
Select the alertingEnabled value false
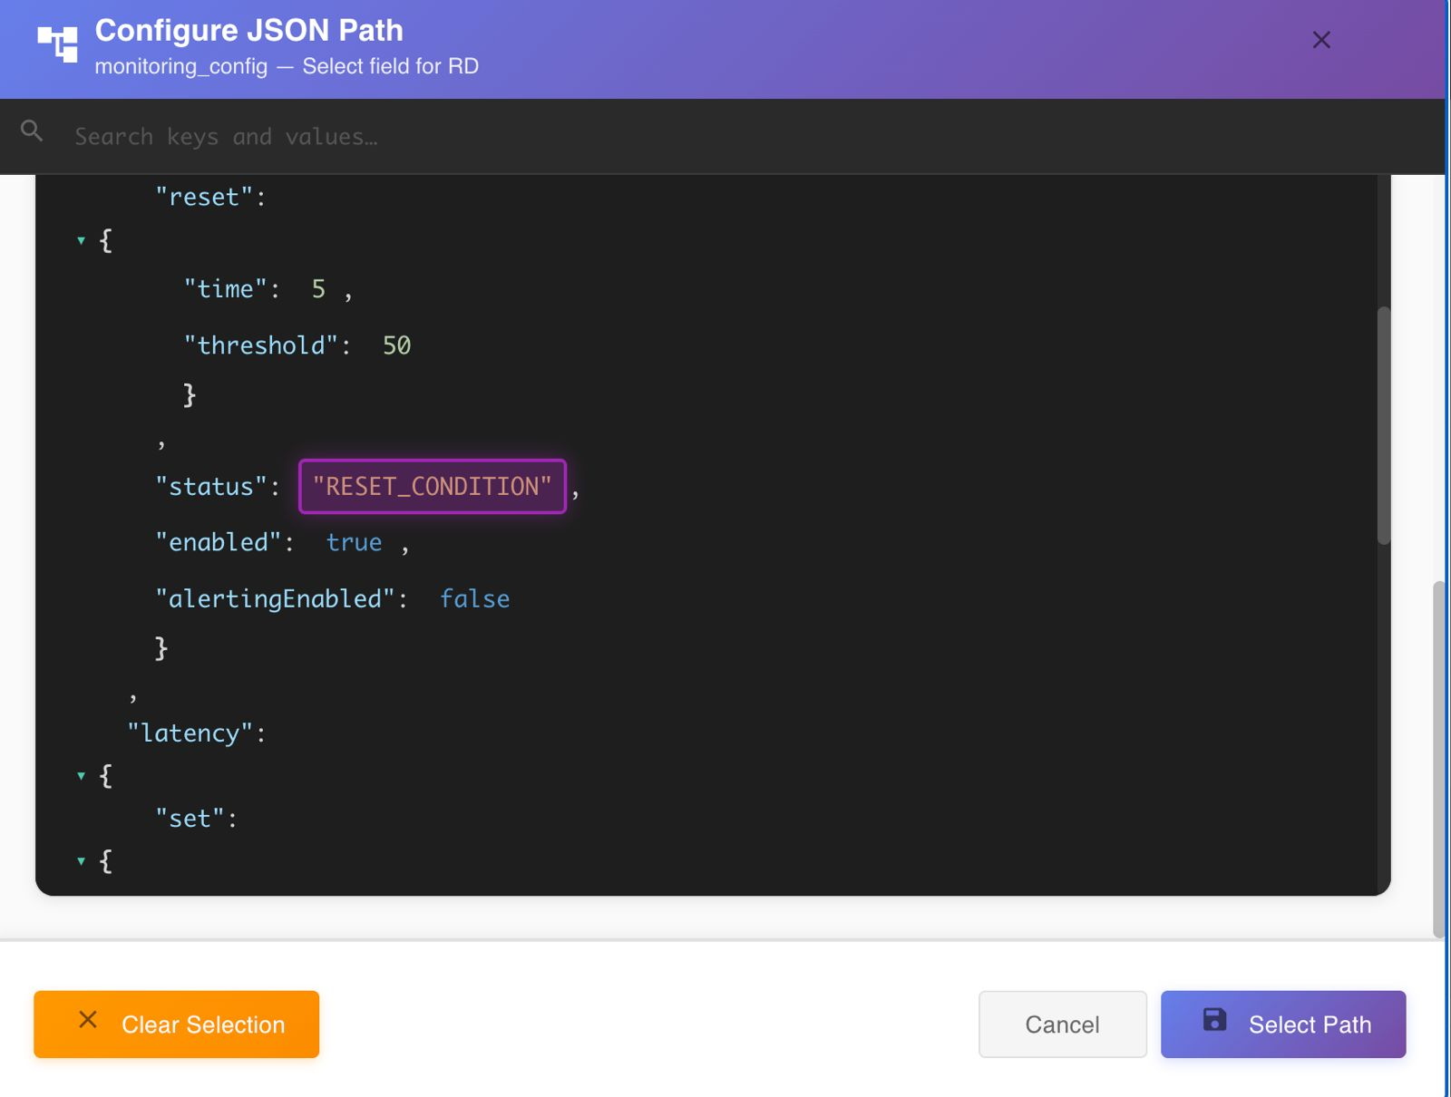click(x=474, y=599)
